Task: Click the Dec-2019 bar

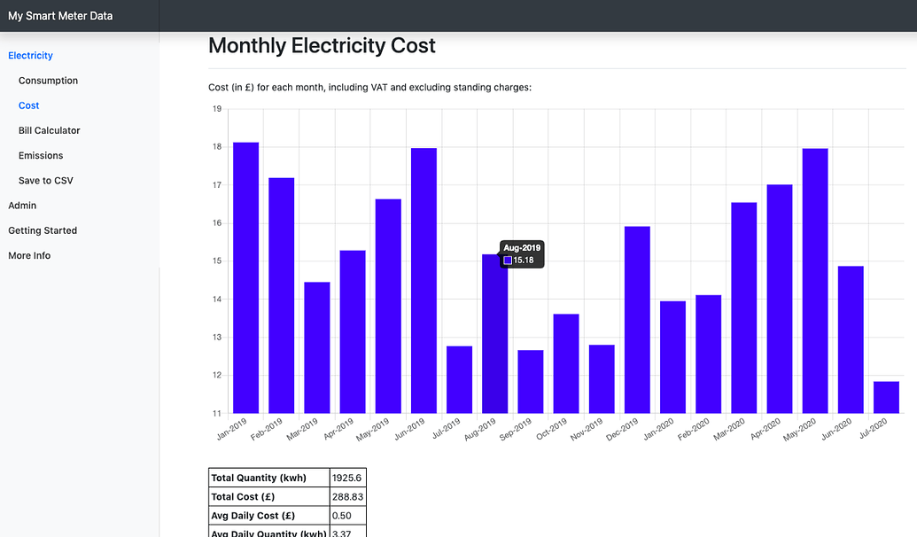Action: [635, 319]
